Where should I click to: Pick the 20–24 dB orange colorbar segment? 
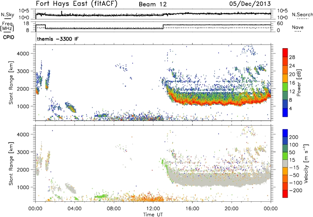(x=285, y=70)
